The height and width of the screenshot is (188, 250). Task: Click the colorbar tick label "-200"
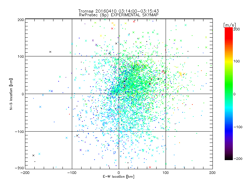[238, 159]
